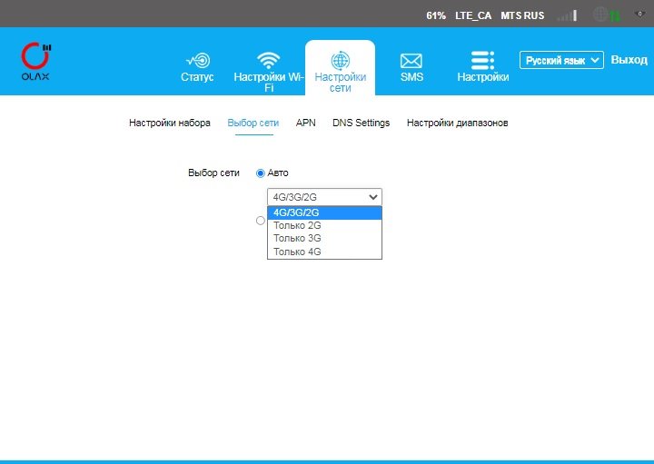Screen dimensions: 654x464
Task: Open the Status page icon
Action: [197, 61]
